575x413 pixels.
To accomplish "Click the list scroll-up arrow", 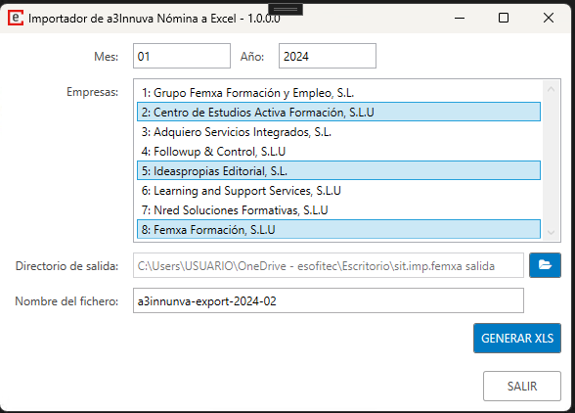I will tap(551, 89).
